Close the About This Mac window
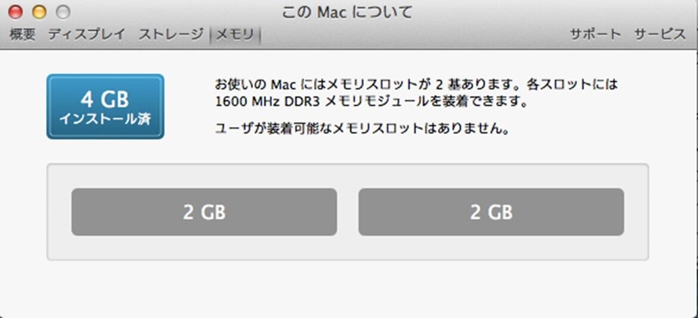 pos(16,12)
